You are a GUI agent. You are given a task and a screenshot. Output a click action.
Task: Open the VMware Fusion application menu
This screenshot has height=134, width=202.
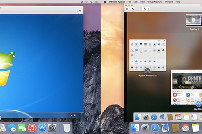pyautogui.click(x=117, y=2)
